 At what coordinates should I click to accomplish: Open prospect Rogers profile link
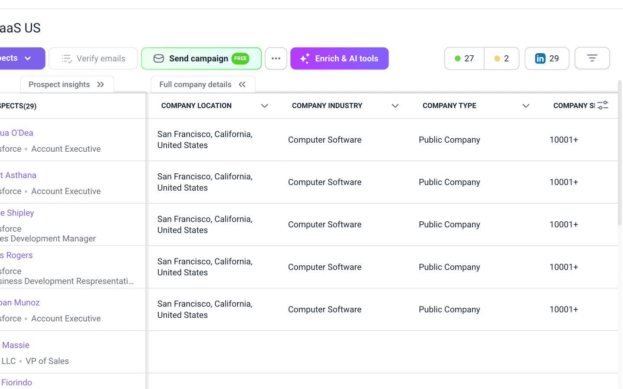[16, 255]
